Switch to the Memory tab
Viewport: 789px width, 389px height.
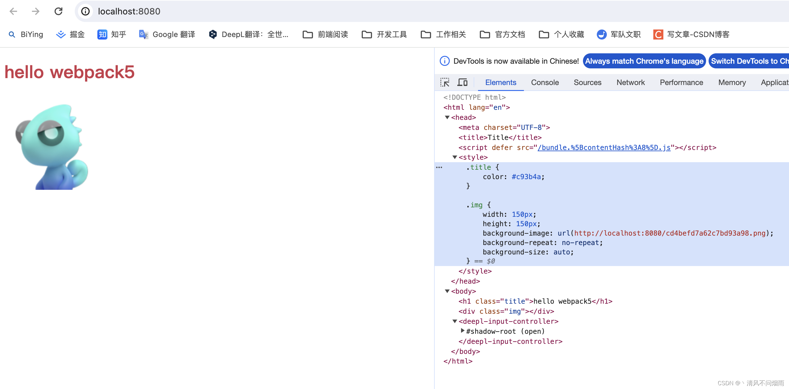coord(732,83)
